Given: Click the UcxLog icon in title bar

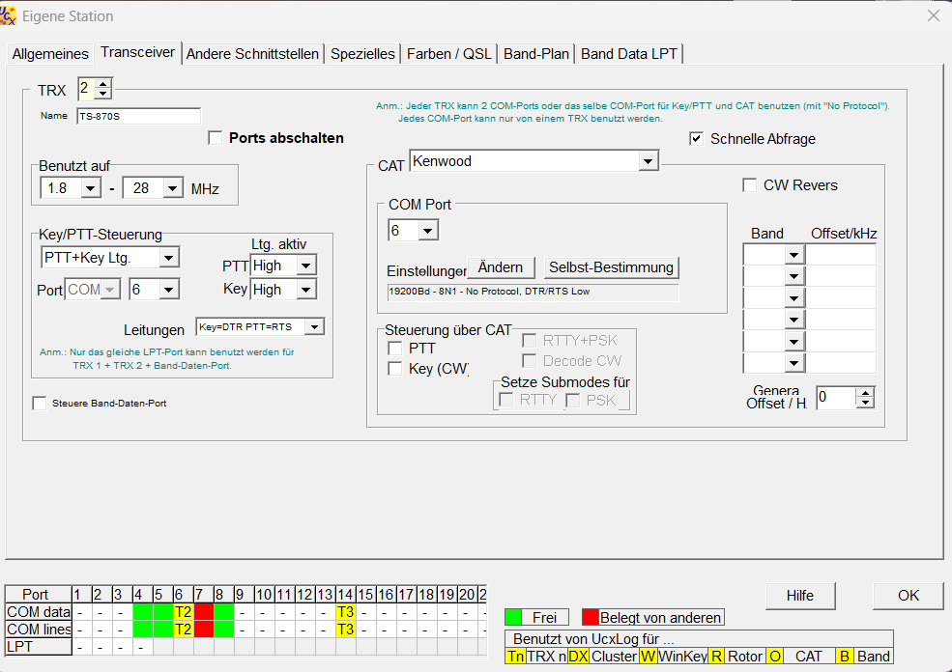Looking at the screenshot, I should (10, 15).
